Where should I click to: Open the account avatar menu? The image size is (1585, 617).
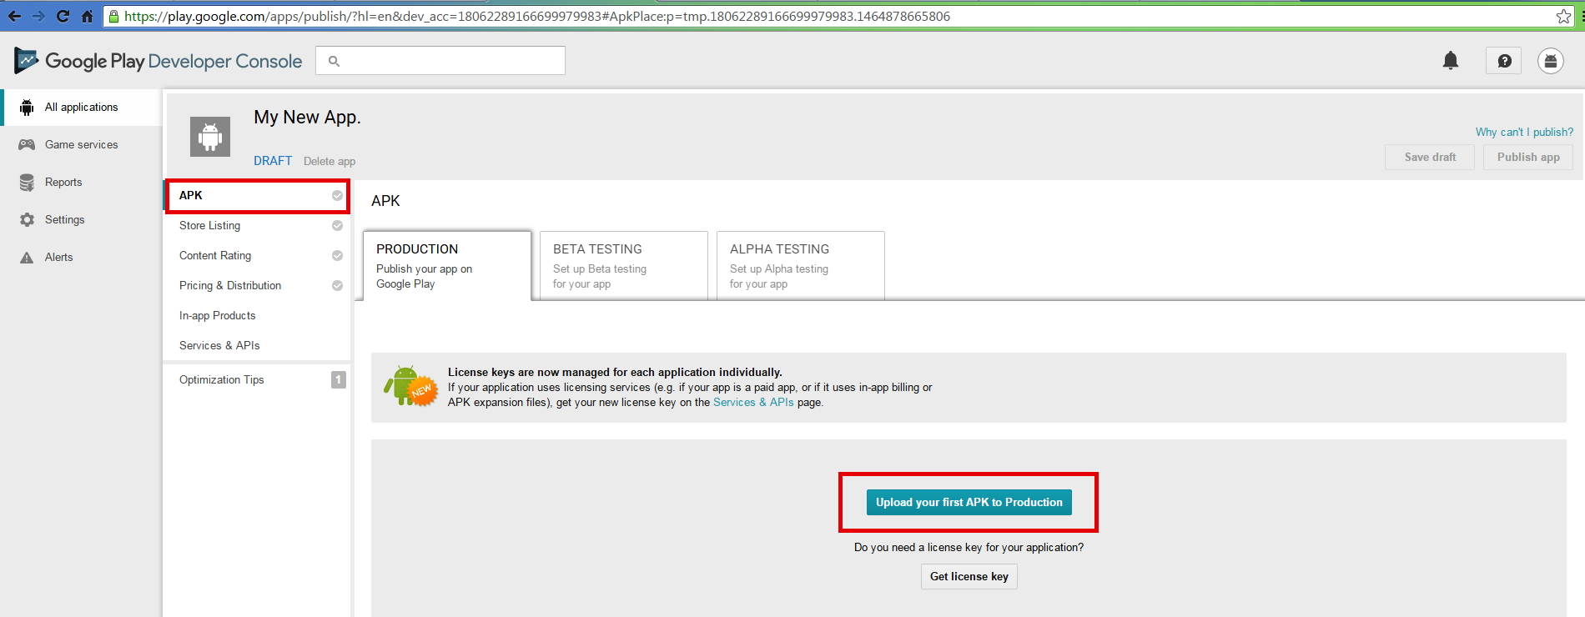coord(1551,61)
